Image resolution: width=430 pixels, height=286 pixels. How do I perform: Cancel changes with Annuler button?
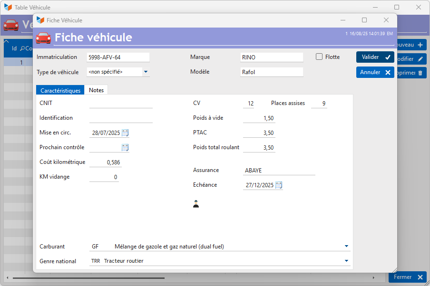pyautogui.click(x=375, y=72)
